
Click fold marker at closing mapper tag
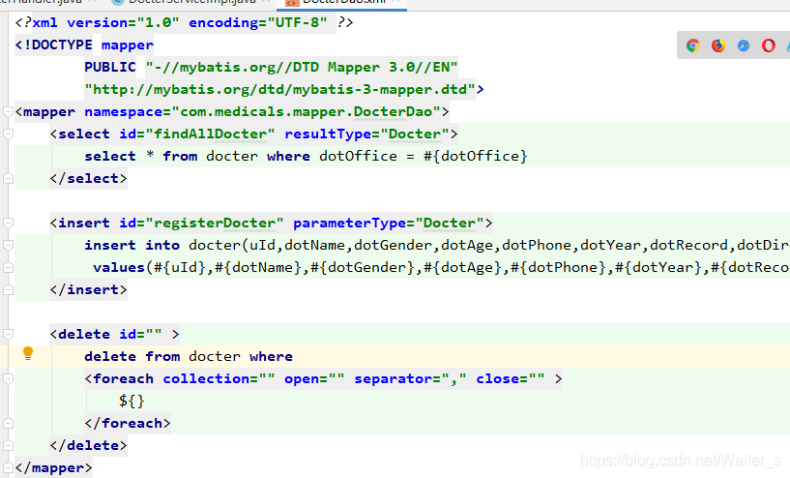tap(8, 468)
